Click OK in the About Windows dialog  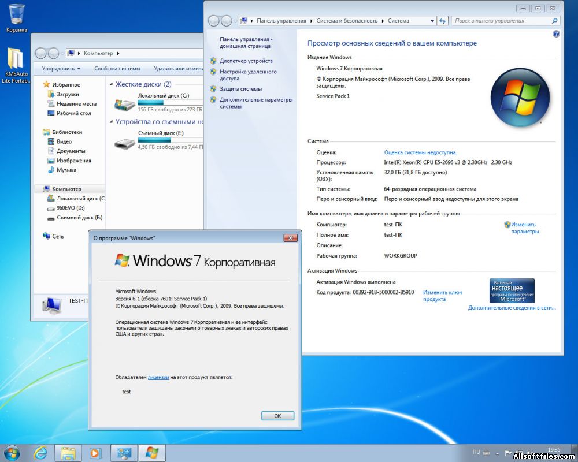[277, 416]
